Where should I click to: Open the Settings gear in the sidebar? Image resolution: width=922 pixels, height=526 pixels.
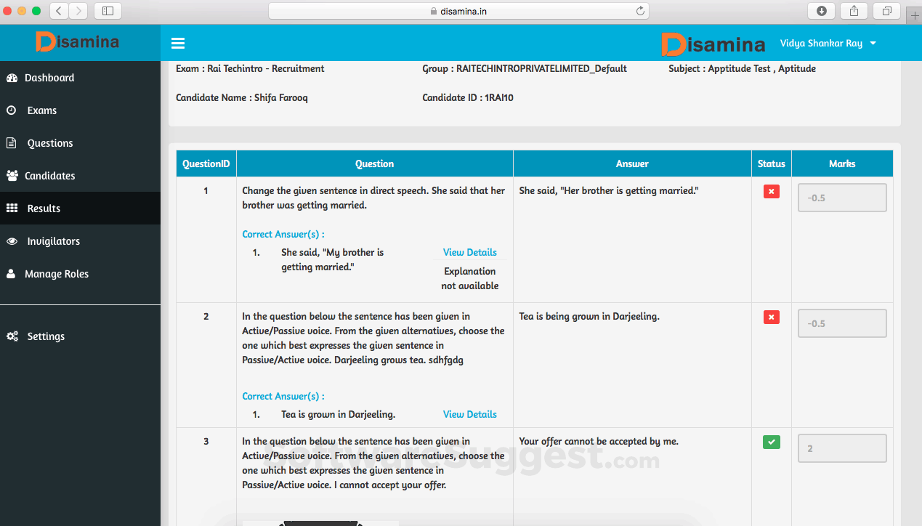tap(46, 336)
